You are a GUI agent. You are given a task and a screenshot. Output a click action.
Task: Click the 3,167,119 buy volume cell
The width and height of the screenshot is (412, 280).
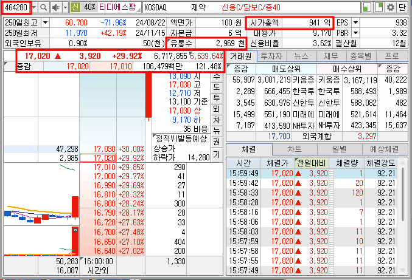click(360, 80)
